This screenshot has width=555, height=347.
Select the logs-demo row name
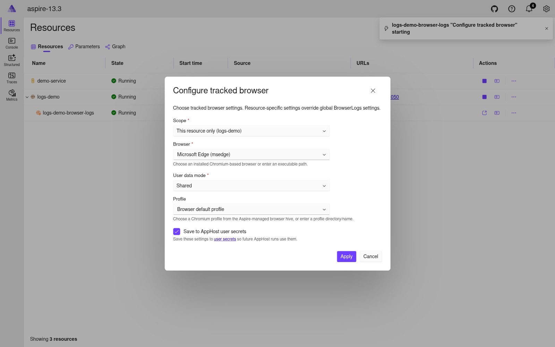[48, 97]
